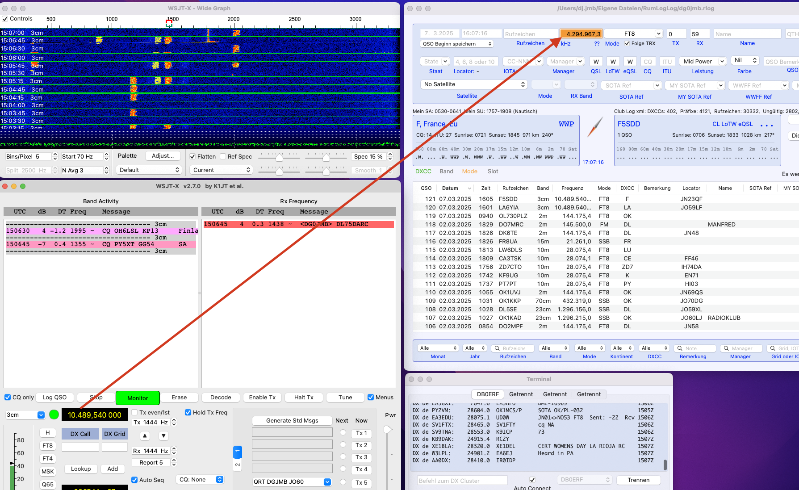Click the QSL status W box
This screenshot has height=490, width=799.
click(x=596, y=62)
